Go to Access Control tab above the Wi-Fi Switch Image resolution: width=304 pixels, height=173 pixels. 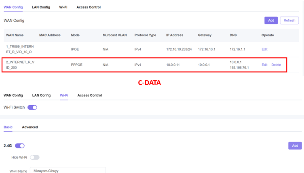(89, 95)
